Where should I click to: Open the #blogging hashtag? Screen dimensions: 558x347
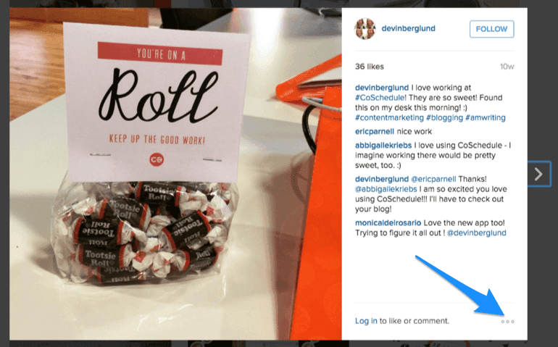pos(444,117)
